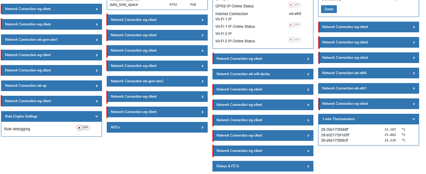
Task: Select the Wi-Fi 2 IP label
Action: [223, 34]
